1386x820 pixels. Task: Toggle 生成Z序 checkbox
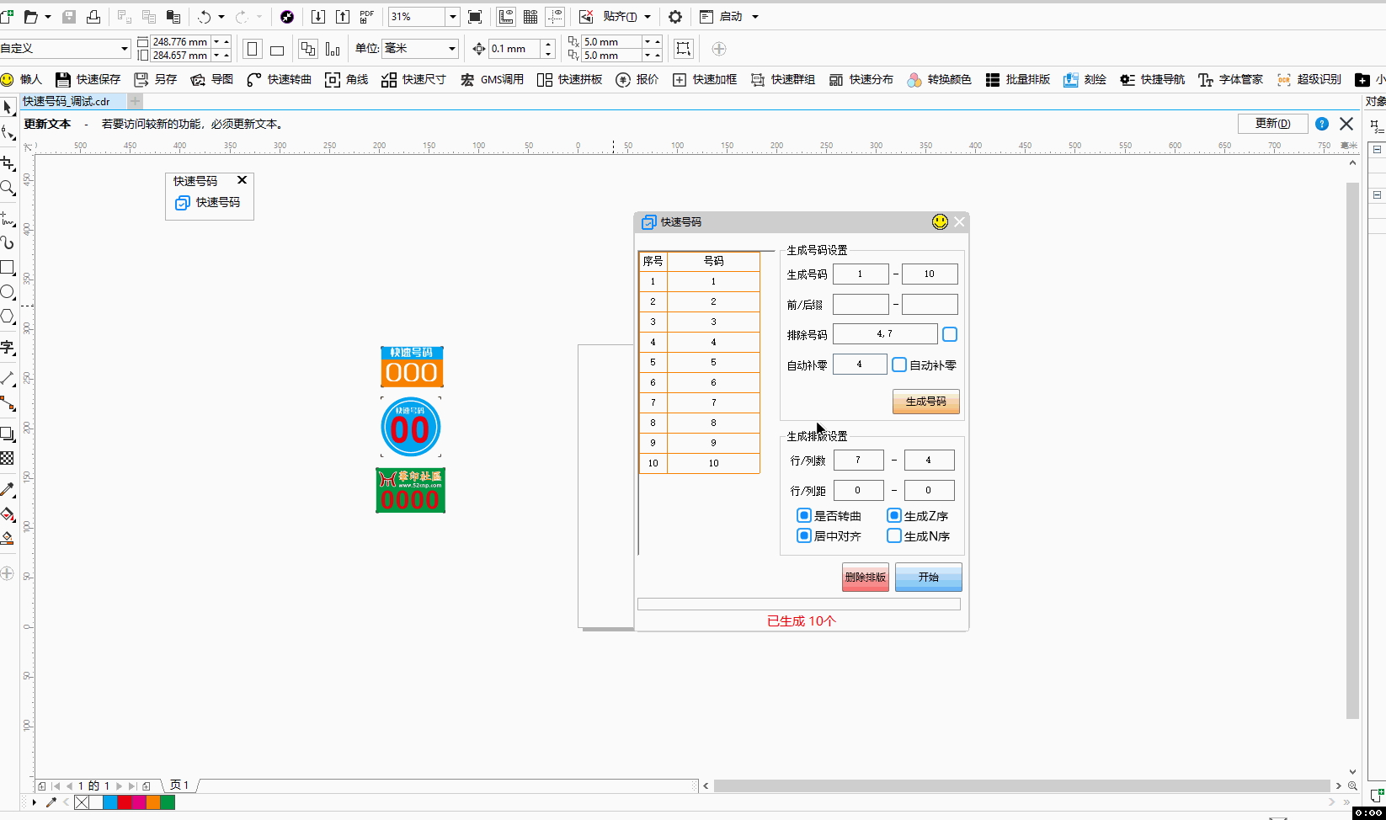point(894,515)
